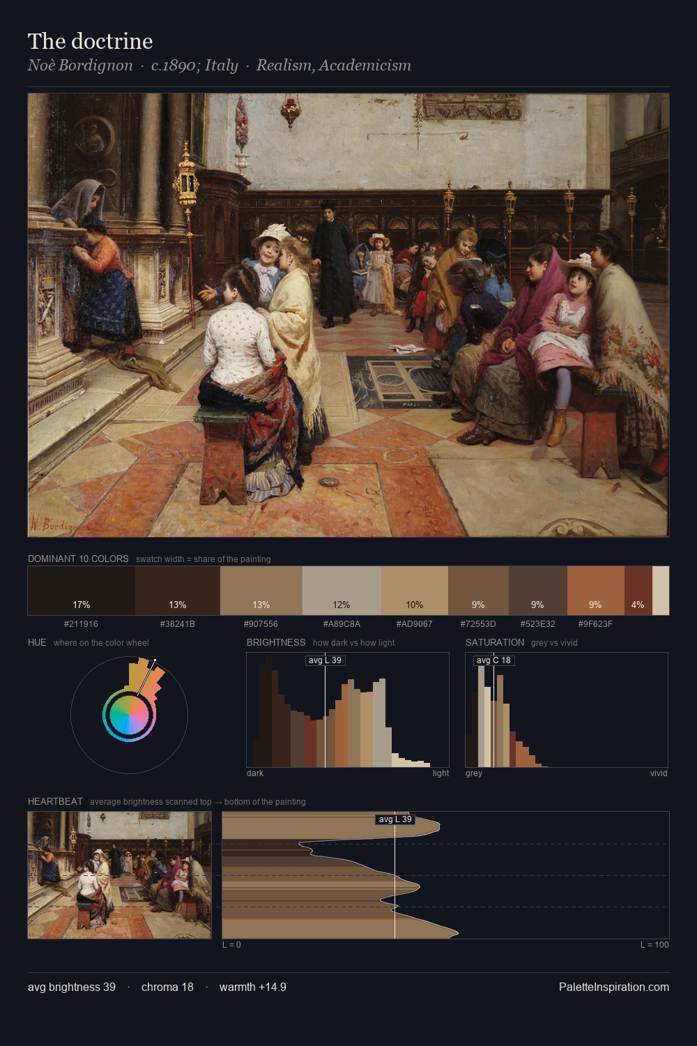Viewport: 697px width, 1046px height.
Task: Click the 'SATURATION' section heading
Action: (495, 643)
